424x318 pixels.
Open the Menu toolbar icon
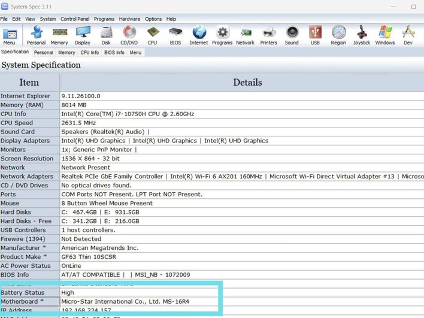(x=10, y=35)
